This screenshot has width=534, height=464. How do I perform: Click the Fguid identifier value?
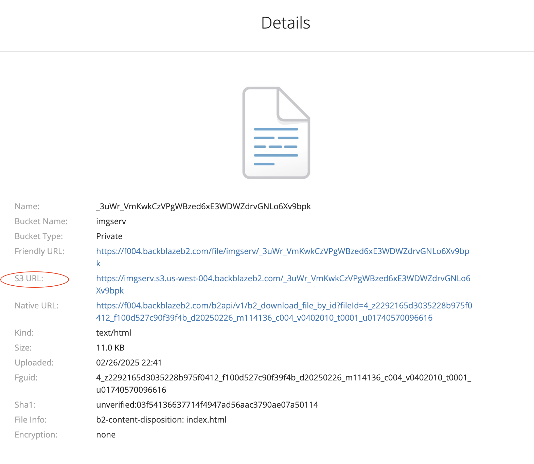coord(283,378)
